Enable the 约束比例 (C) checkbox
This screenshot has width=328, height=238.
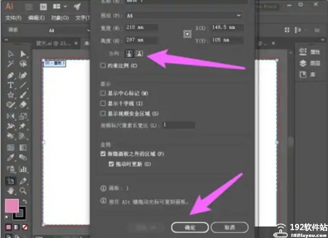[103, 66]
